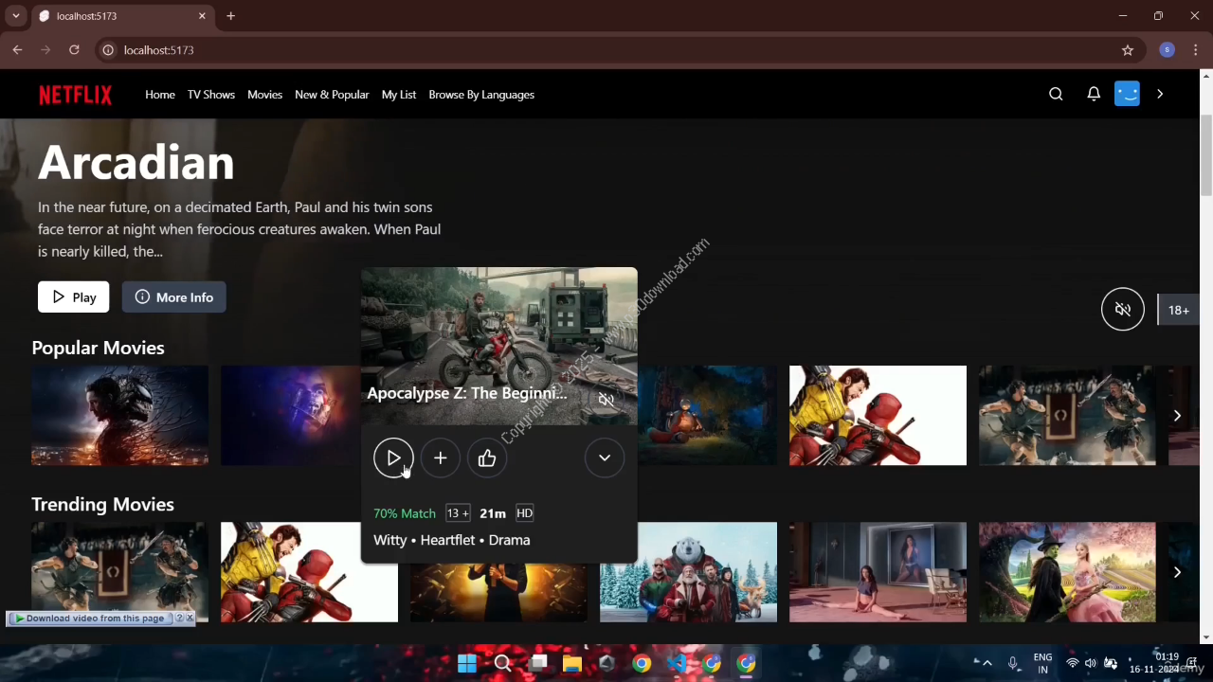The image size is (1213, 682).
Task: Open a new browser tab
Action: [230, 16]
